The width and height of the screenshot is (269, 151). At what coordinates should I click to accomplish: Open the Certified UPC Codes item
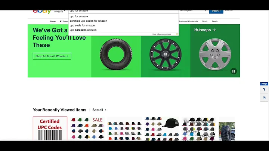click(50, 129)
